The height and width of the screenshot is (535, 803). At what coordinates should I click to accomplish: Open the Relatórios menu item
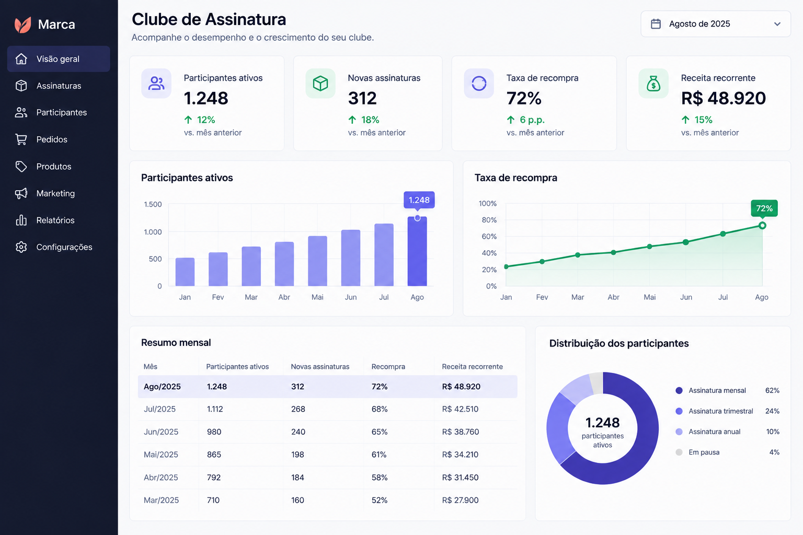[x=59, y=220]
